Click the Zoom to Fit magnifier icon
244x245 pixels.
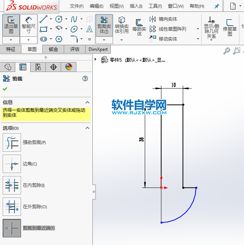[x=227, y=51]
